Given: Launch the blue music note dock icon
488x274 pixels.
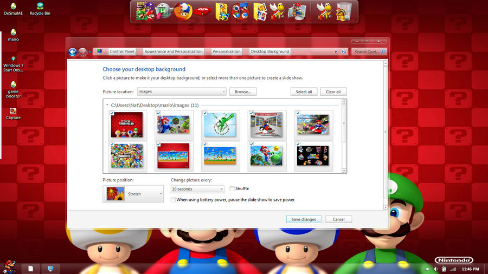Looking at the screenshot, I should (x=240, y=11).
